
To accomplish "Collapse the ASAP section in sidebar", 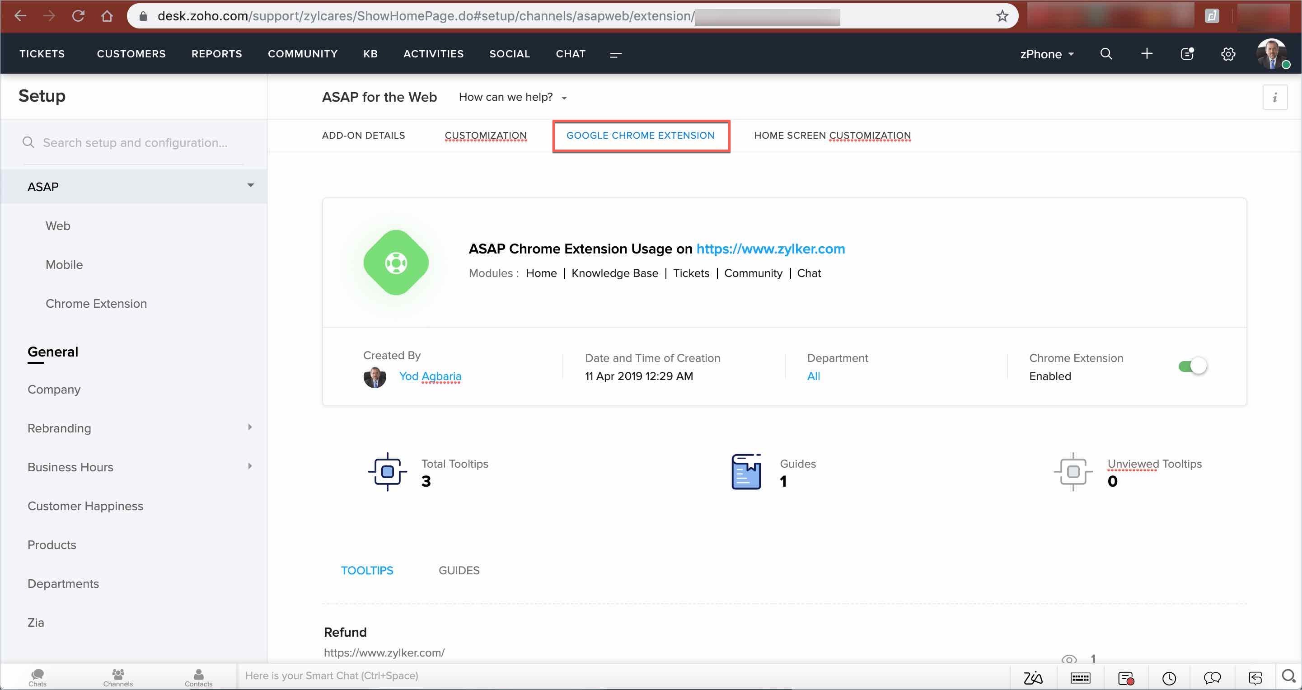I will point(250,186).
